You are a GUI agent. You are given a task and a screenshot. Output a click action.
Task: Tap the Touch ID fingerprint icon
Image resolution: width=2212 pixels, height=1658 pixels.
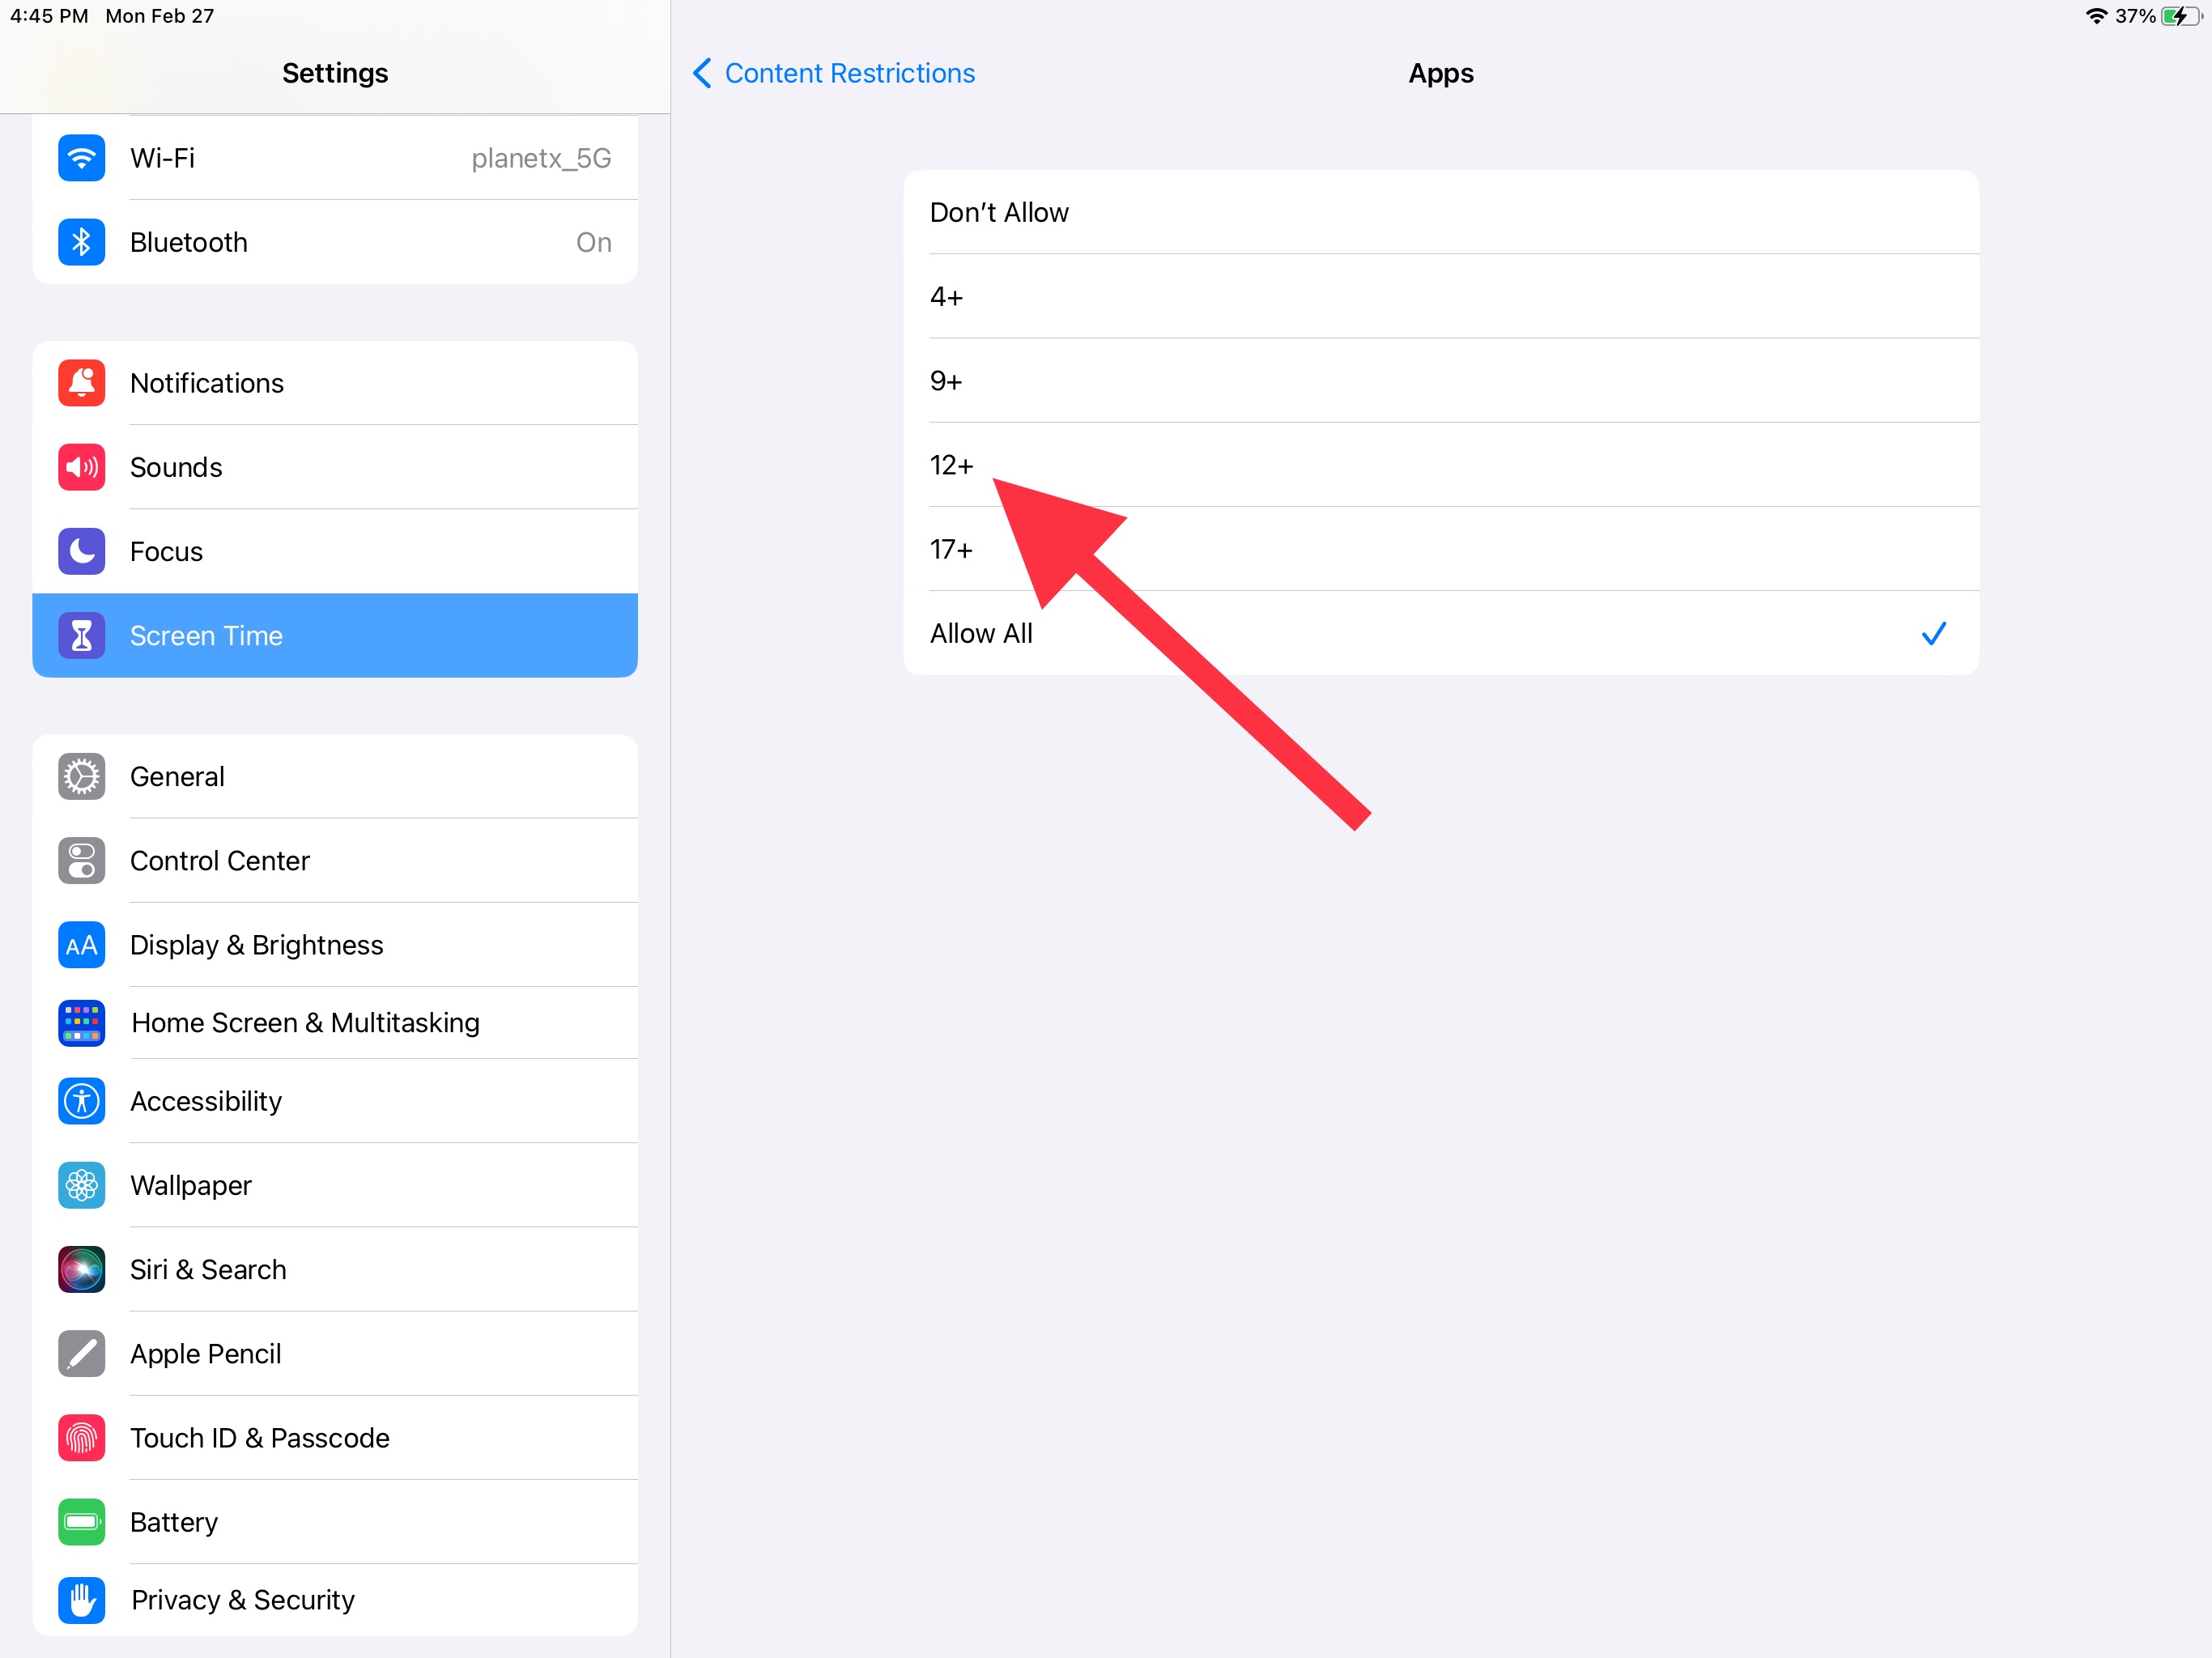[x=81, y=1437]
